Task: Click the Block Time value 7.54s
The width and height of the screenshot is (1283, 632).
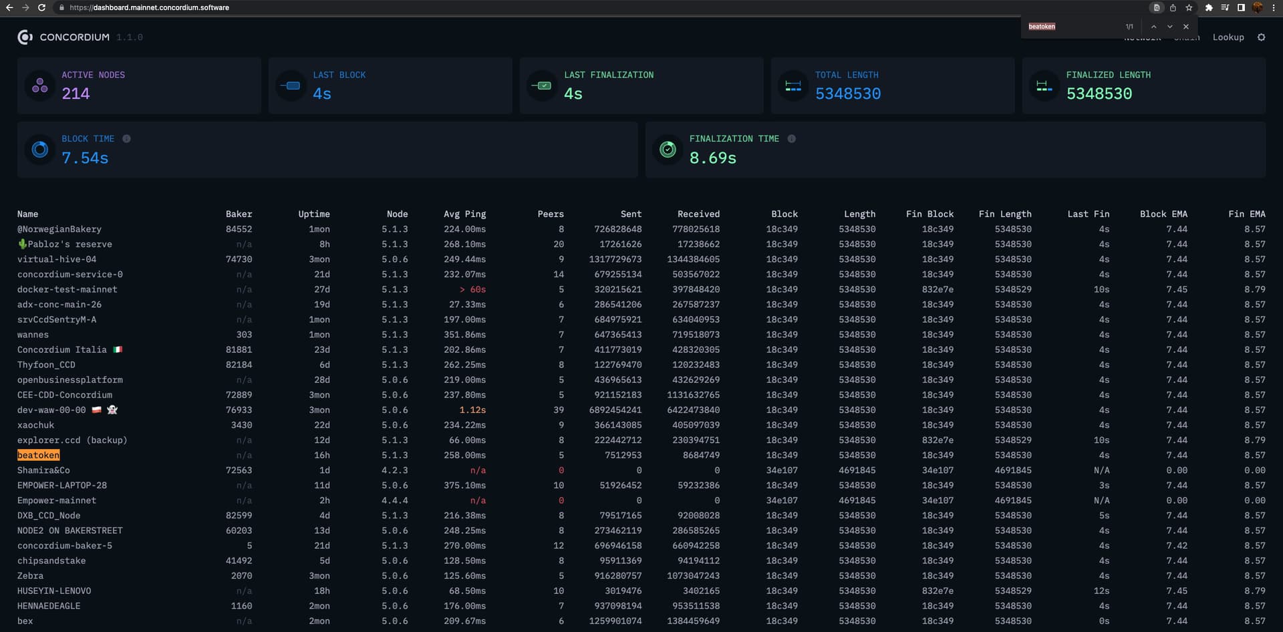Action: coord(85,158)
